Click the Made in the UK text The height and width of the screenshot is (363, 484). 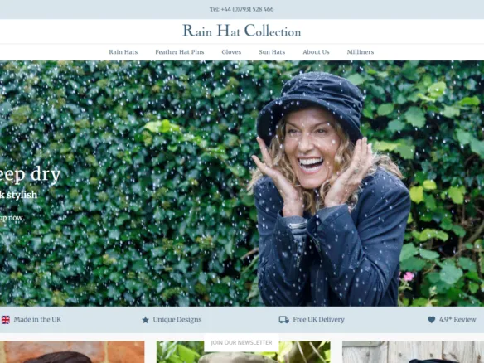[x=37, y=319]
